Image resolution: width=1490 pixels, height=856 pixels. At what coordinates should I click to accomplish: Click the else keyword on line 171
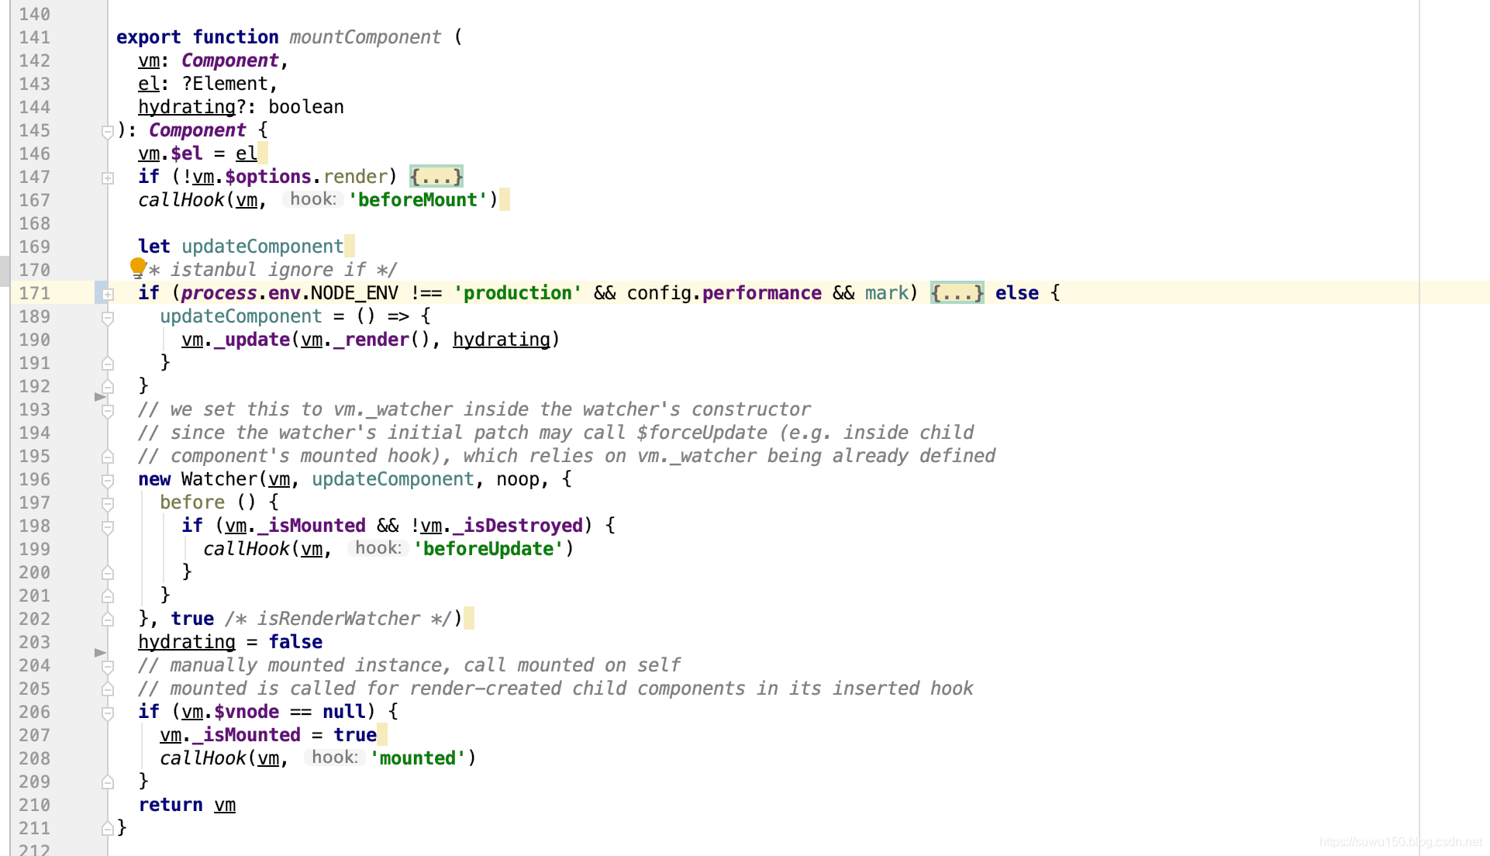point(1016,293)
